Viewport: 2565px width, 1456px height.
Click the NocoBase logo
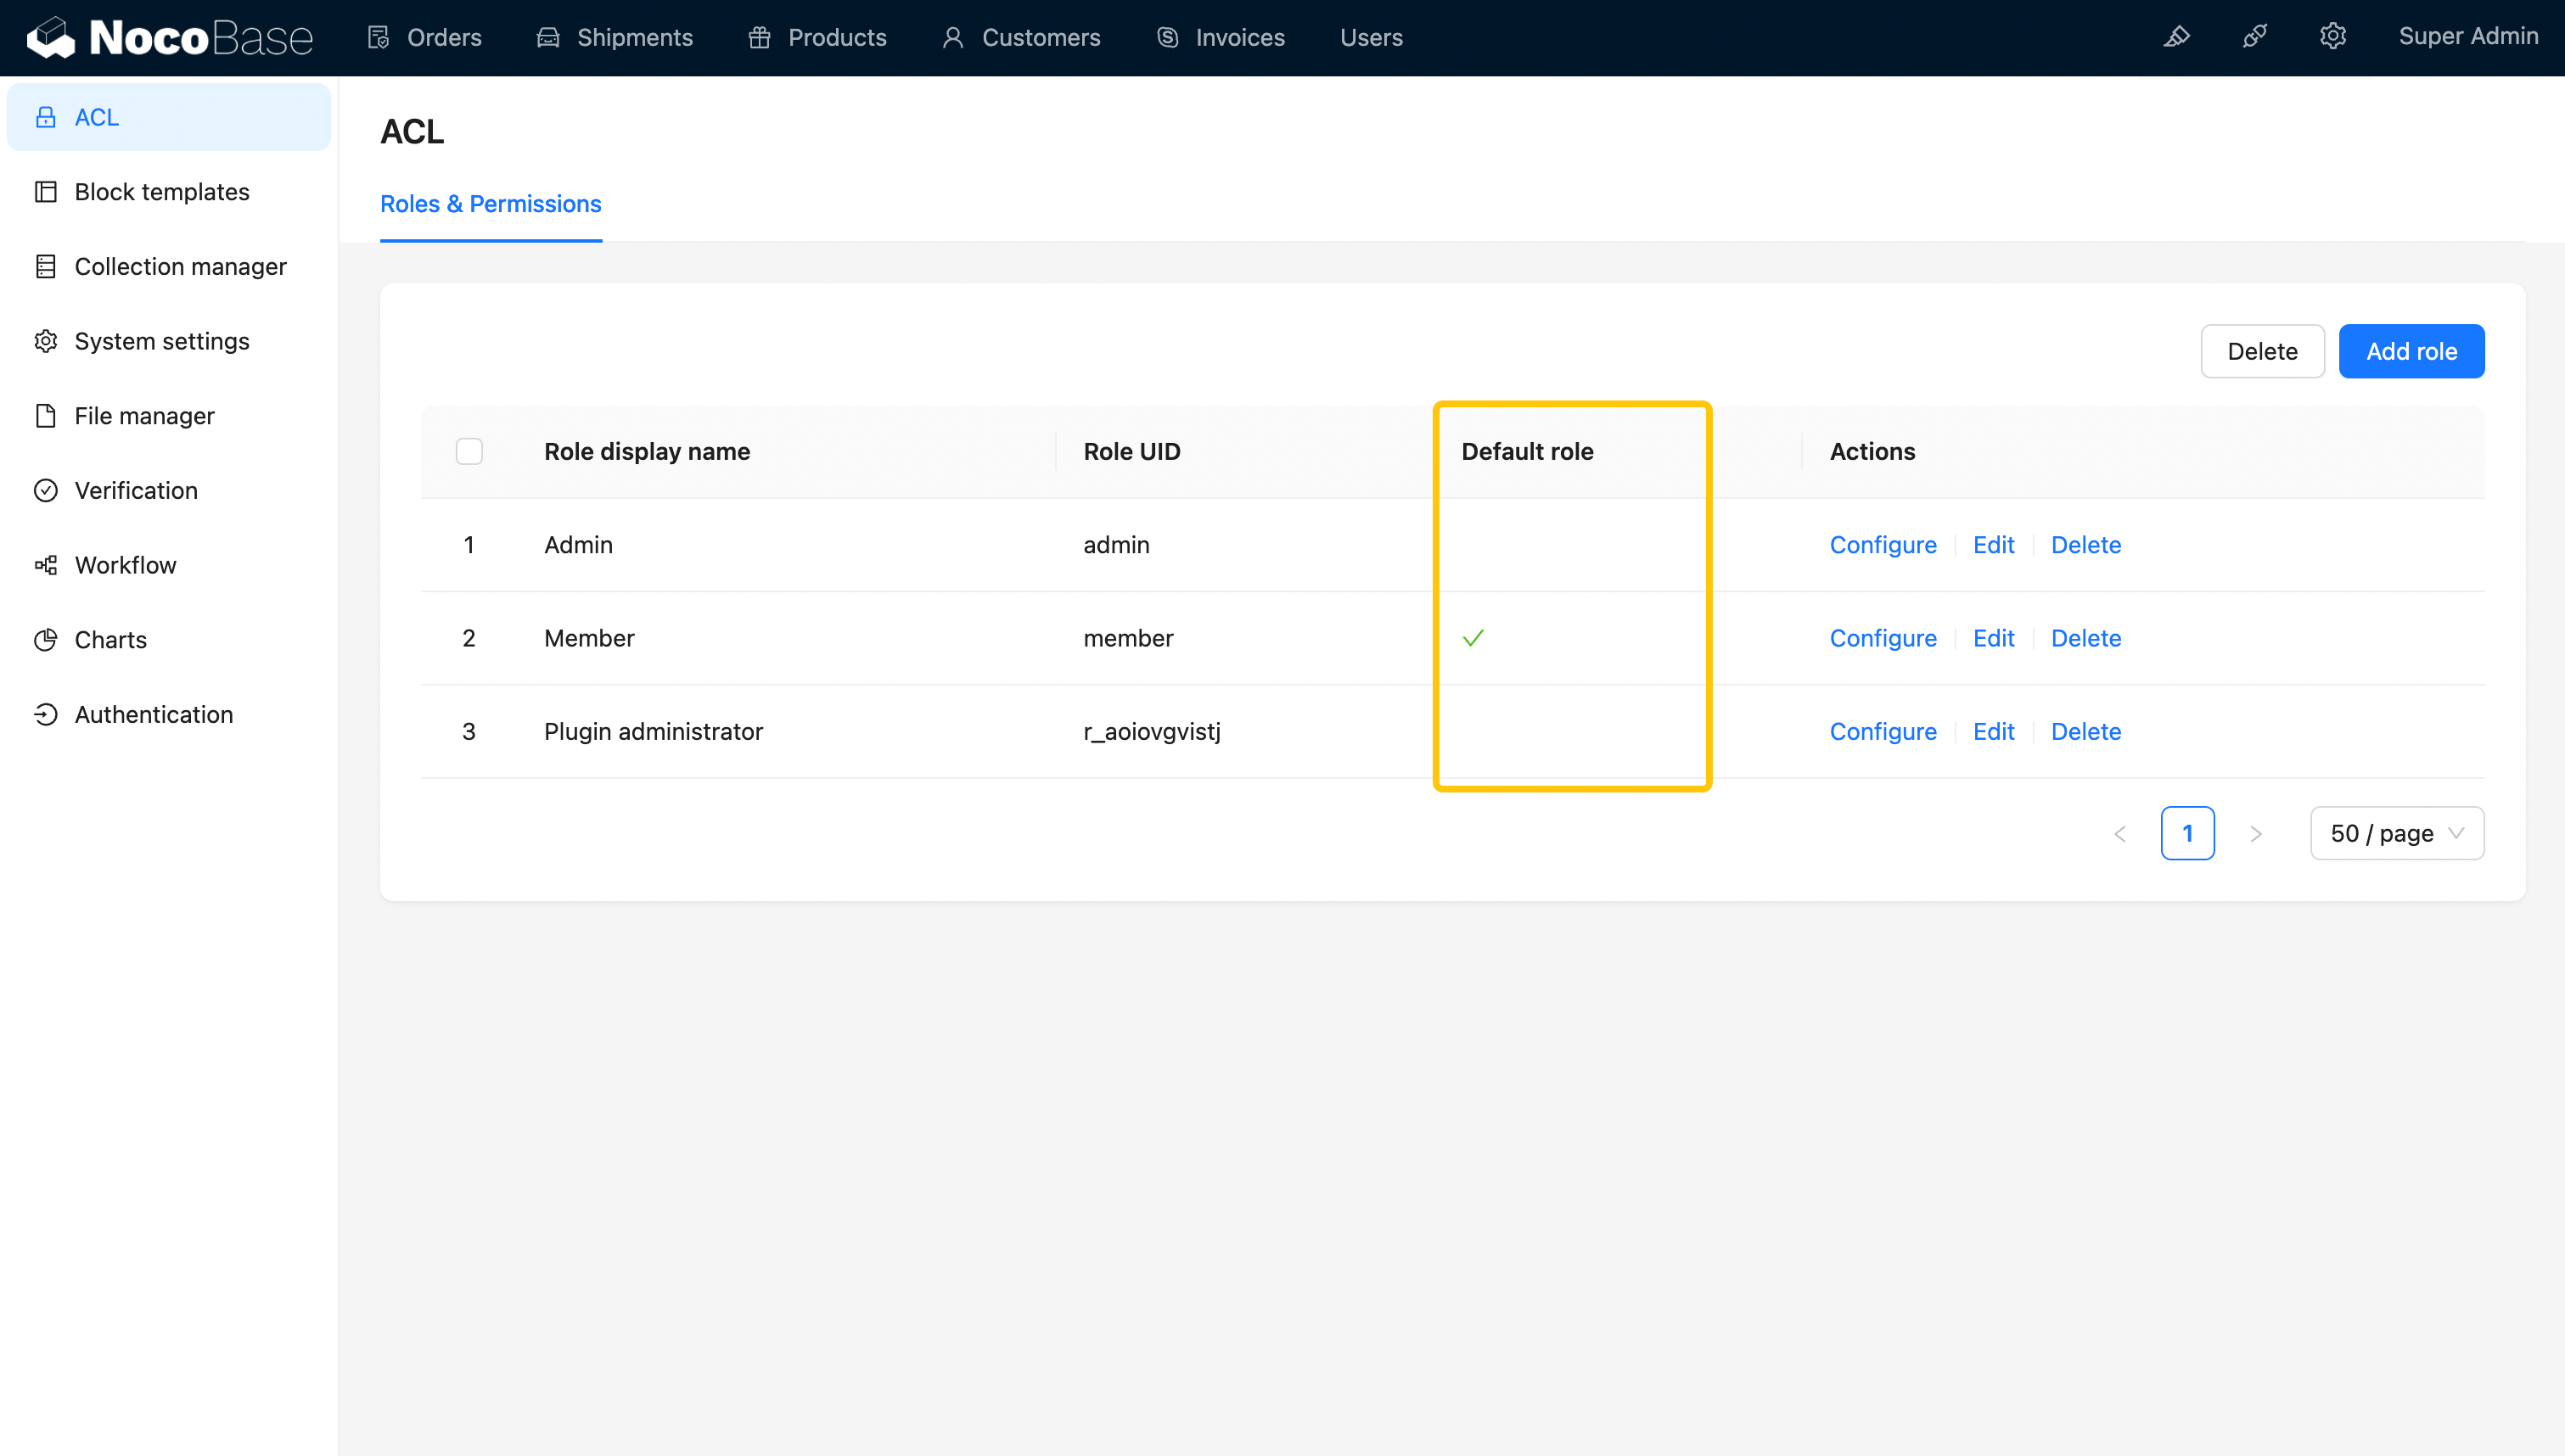click(x=170, y=37)
